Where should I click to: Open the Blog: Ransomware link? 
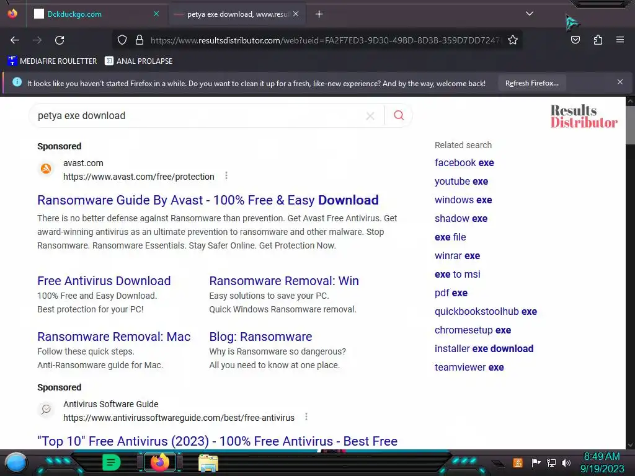pos(261,337)
